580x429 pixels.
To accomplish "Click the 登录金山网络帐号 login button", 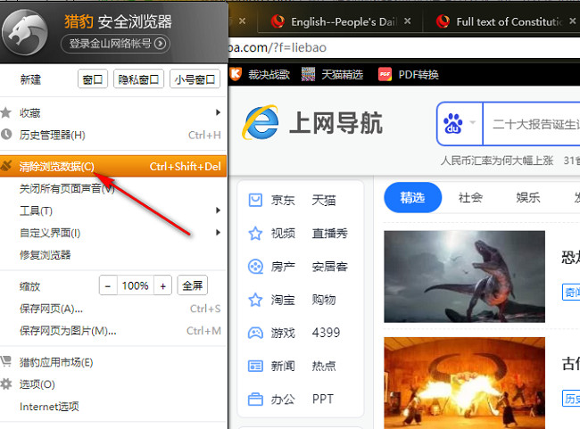I will click(x=115, y=43).
